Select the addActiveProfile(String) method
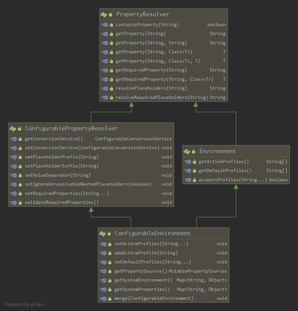Screen dimensions: 298x311 [146, 253]
